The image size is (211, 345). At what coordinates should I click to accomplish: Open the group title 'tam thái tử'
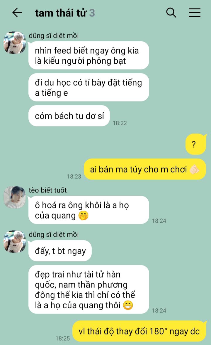(x=61, y=13)
